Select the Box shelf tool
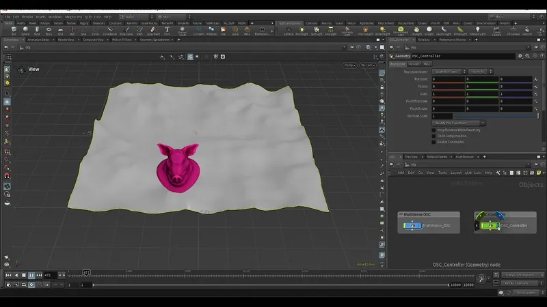 (x=14, y=31)
